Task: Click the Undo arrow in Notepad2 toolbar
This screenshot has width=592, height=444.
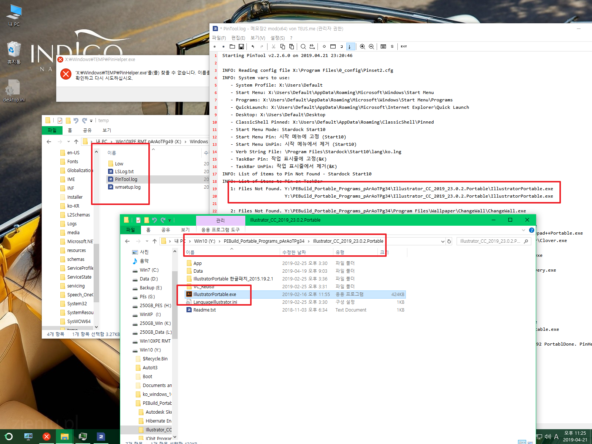Action: (x=253, y=47)
